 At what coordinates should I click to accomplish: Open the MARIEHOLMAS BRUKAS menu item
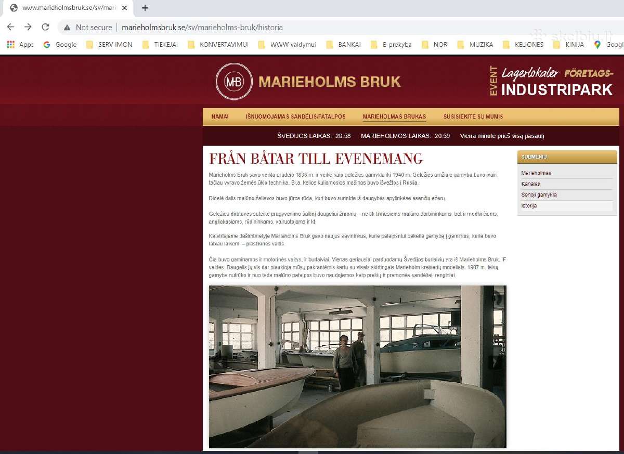[394, 116]
